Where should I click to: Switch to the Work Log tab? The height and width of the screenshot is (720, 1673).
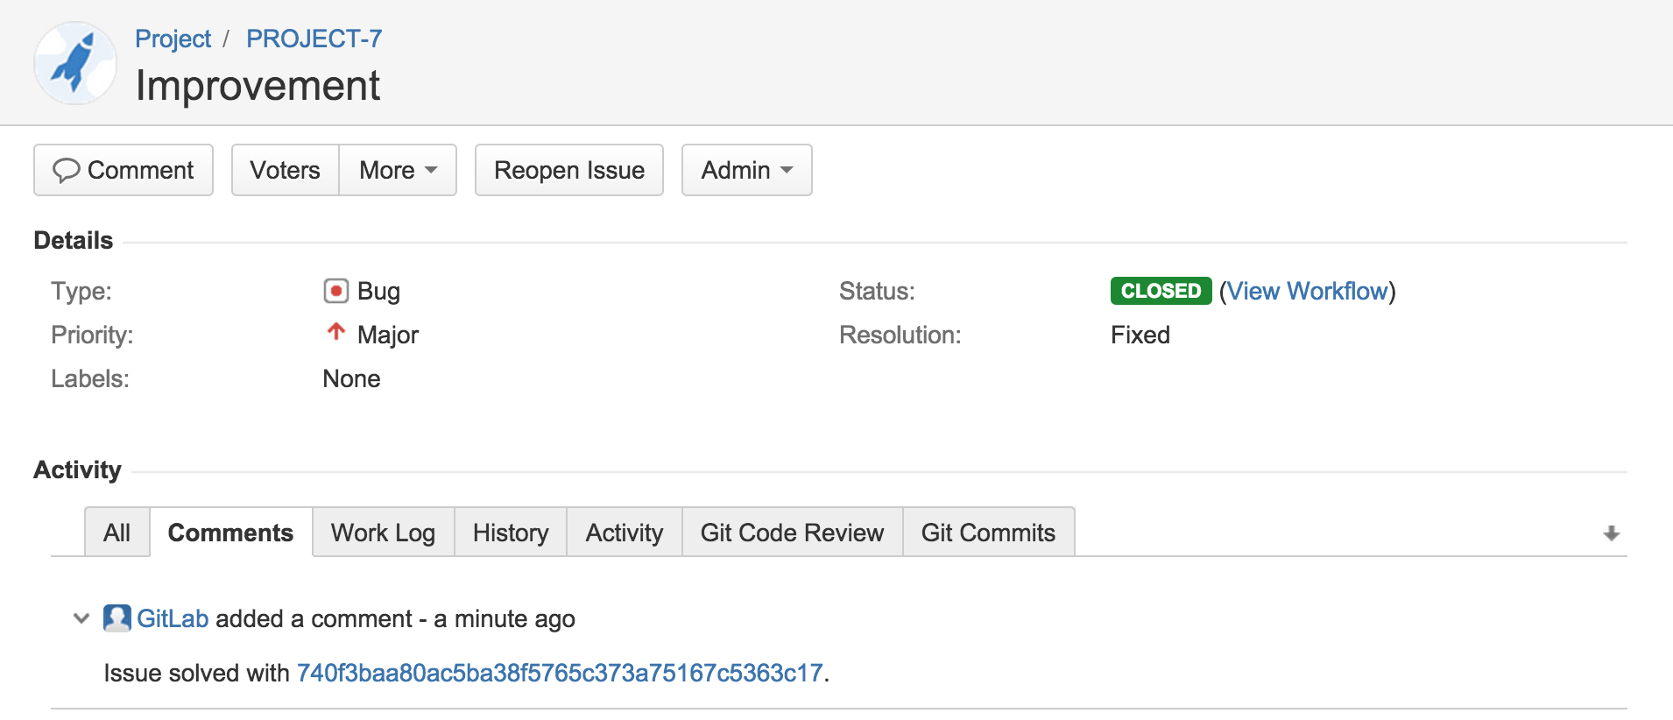(x=383, y=533)
